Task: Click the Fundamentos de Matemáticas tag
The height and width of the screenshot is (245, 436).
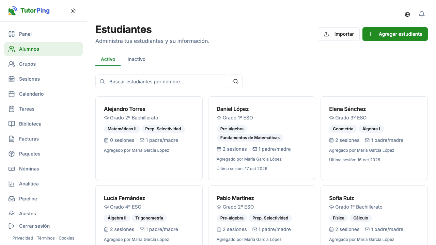Action: point(250,138)
